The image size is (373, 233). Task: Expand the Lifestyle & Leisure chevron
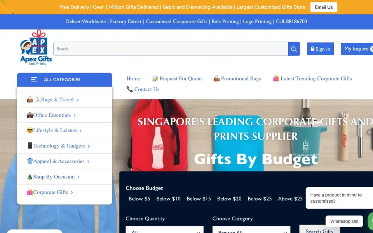coord(81,131)
